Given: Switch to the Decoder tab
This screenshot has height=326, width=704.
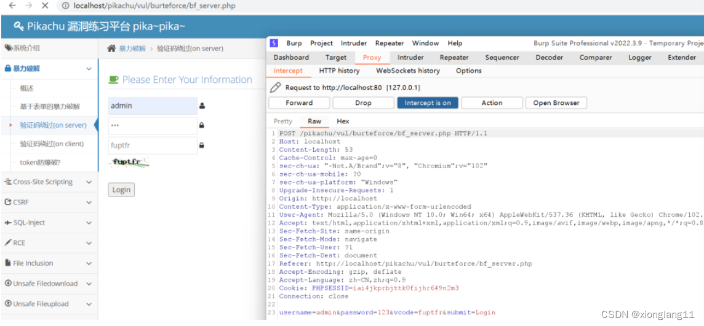Looking at the screenshot, I should click(549, 57).
